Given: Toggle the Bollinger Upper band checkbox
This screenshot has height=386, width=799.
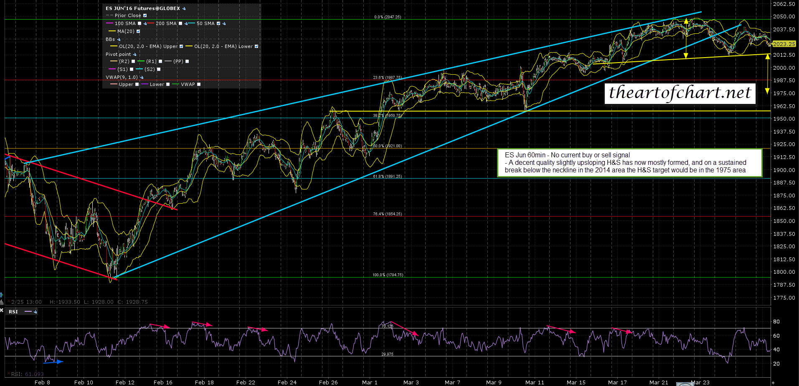Looking at the screenshot, I should click(x=181, y=47).
